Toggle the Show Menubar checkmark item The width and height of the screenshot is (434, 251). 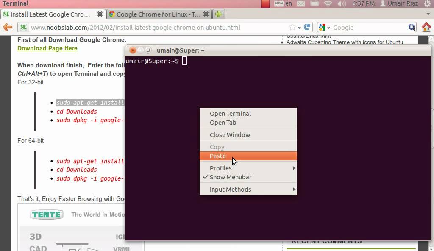click(x=248, y=177)
